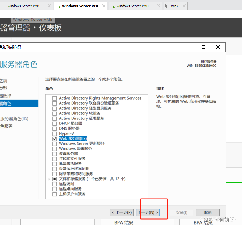The image size is (242, 225).
Task: Expand the 文件和存储服务 tree node
Action: [49, 179]
